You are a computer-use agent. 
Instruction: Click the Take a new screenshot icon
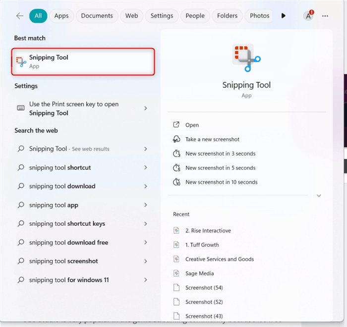[x=176, y=139]
